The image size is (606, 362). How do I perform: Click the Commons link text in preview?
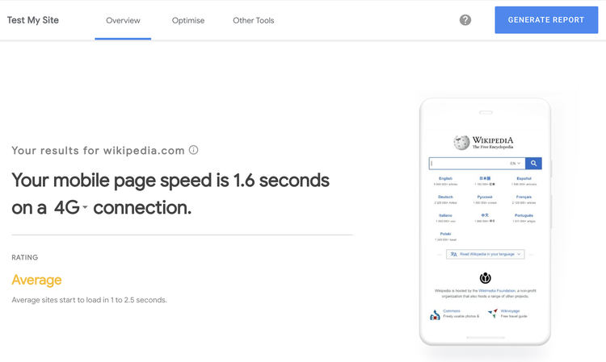click(452, 310)
